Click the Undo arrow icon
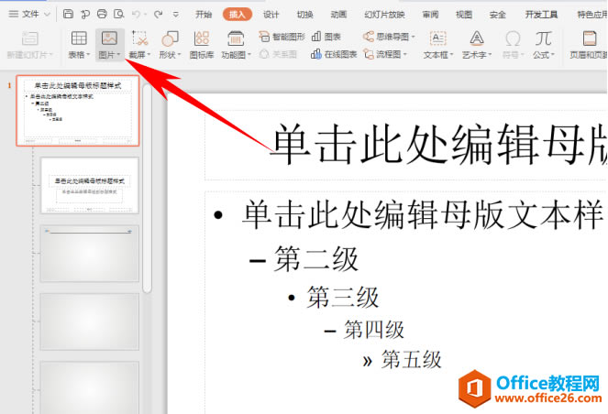This screenshot has height=414, width=608. tap(136, 15)
